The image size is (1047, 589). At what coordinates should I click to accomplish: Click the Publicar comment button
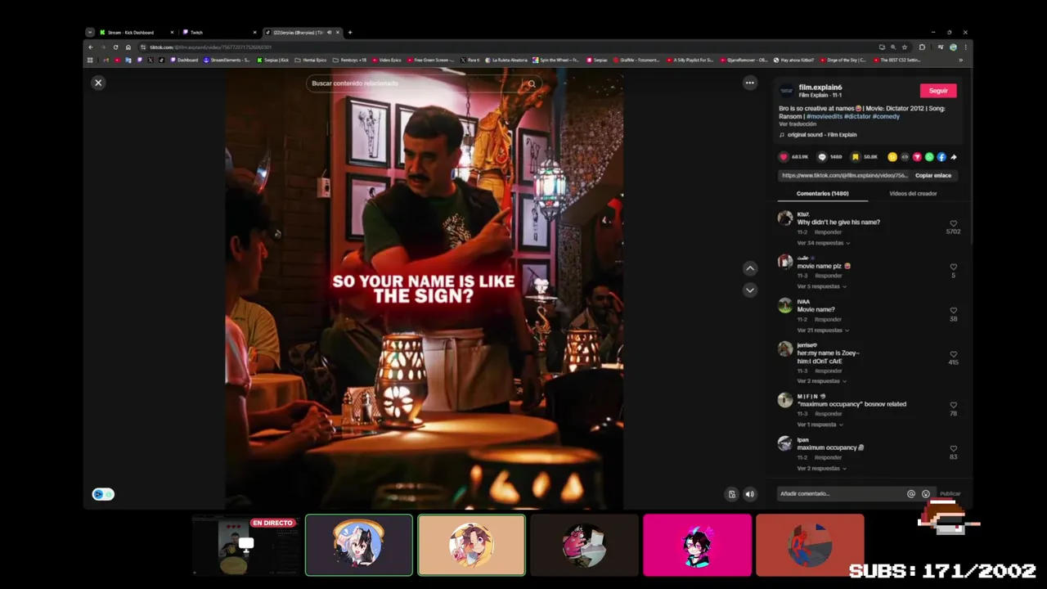tap(950, 494)
